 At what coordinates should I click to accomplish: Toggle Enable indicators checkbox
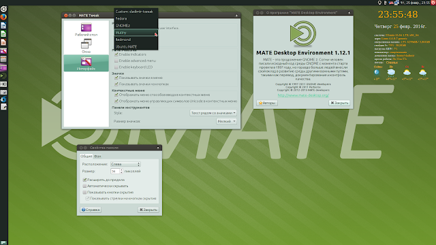click(x=116, y=54)
